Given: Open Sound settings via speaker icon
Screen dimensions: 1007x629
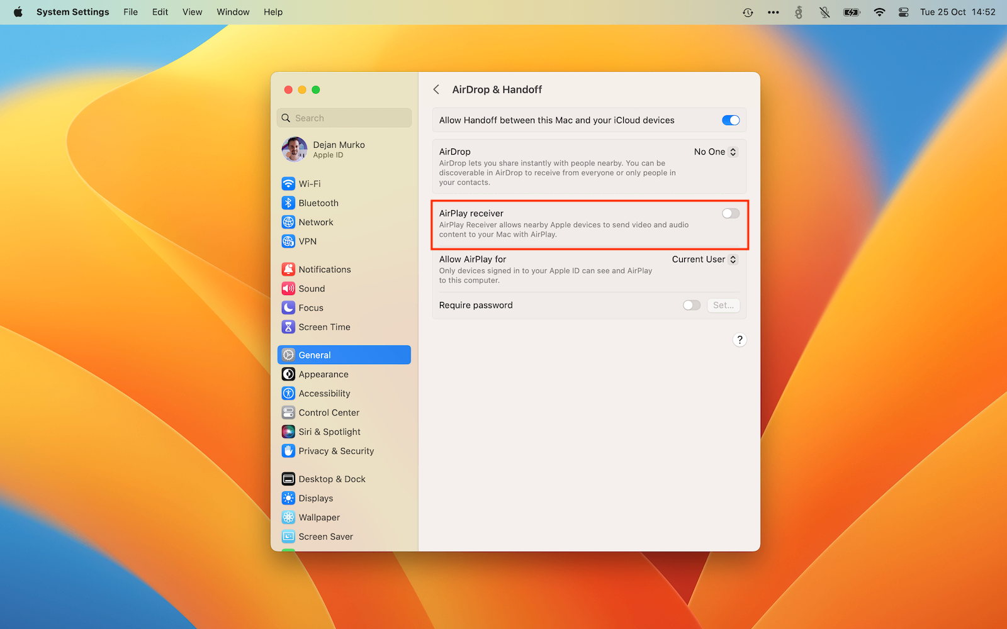Looking at the screenshot, I should click(x=288, y=289).
